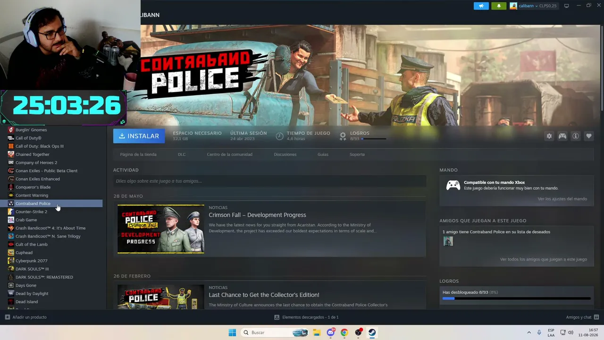Image resolution: width=604 pixels, height=340 pixels.
Task: Open Crimson Fall – Development Progress news
Action: tap(258, 215)
